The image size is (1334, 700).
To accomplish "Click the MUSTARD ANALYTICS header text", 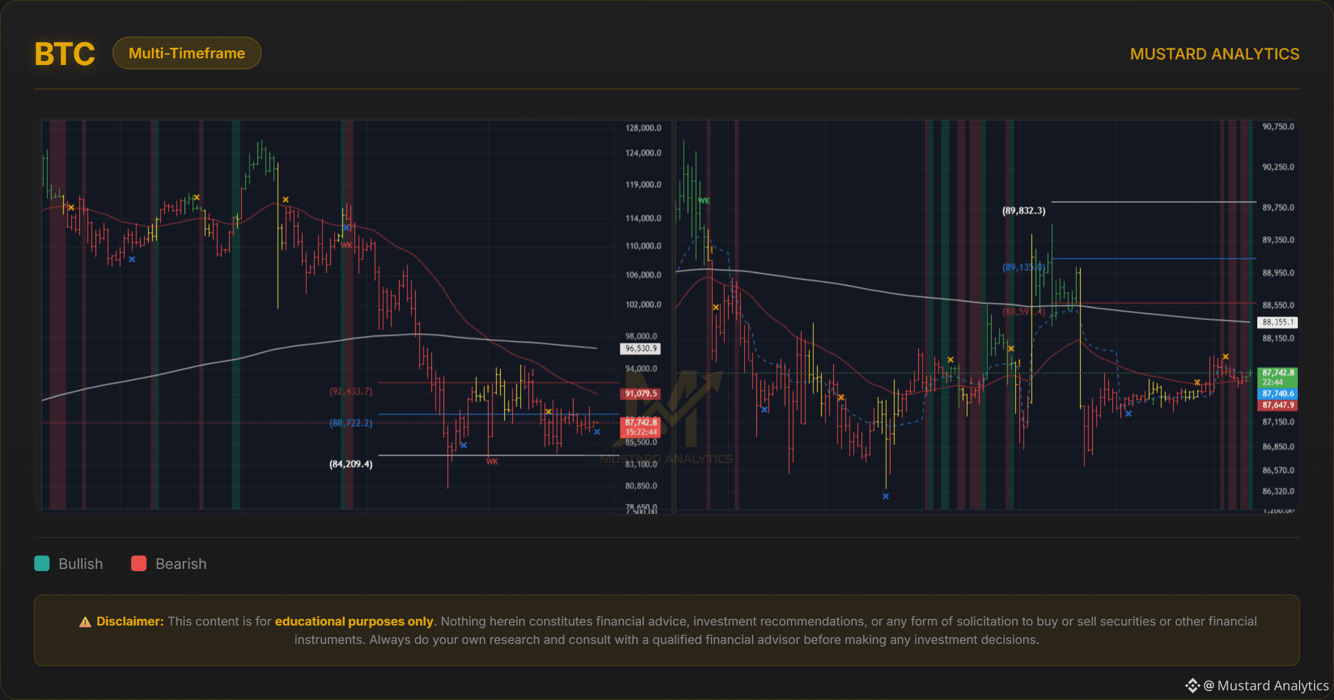I will click(1214, 54).
